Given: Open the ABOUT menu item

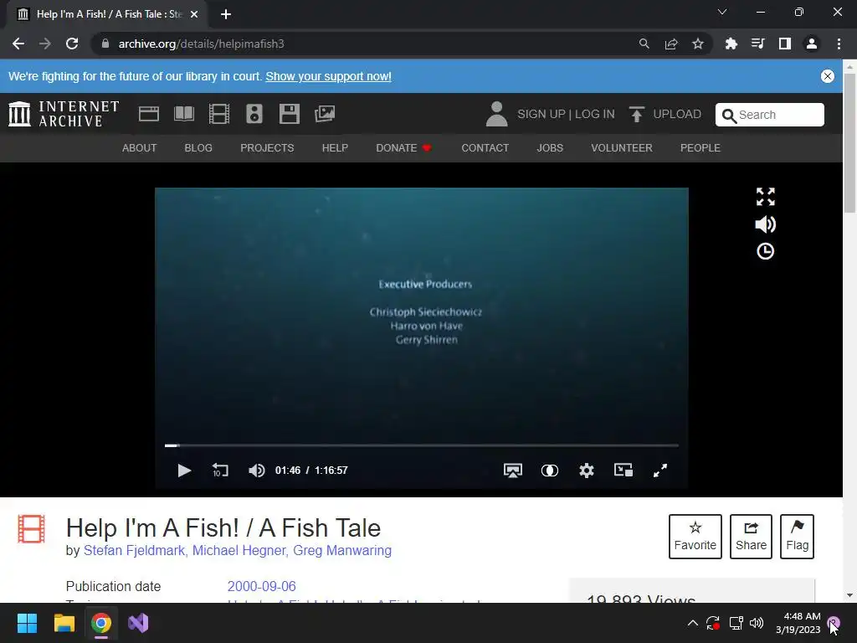Looking at the screenshot, I should pyautogui.click(x=140, y=148).
